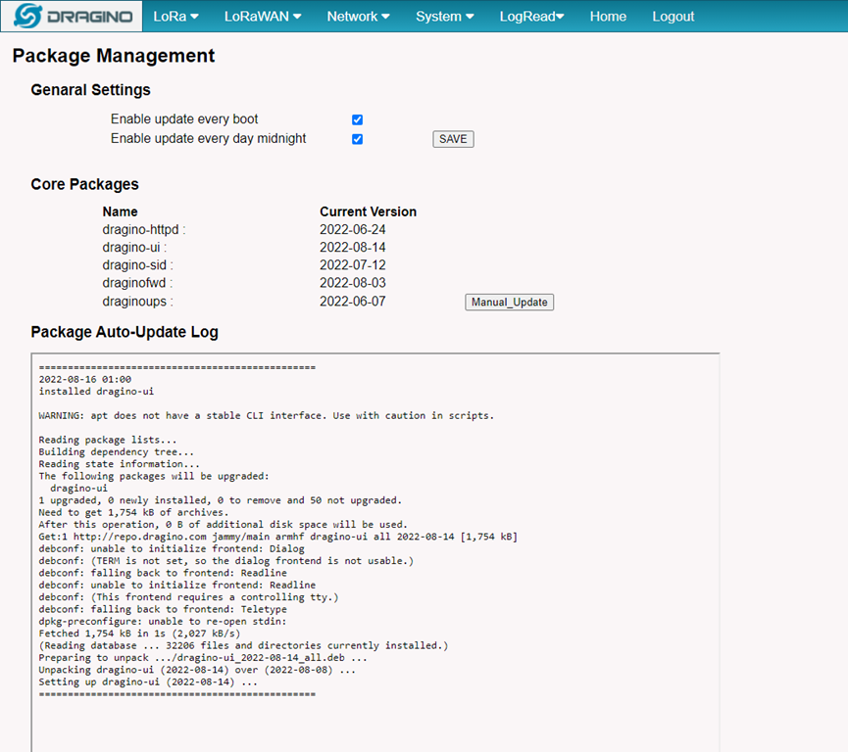Click Logout in the navigation bar
Image resolution: width=848 pixels, height=752 pixels.
[x=673, y=17]
